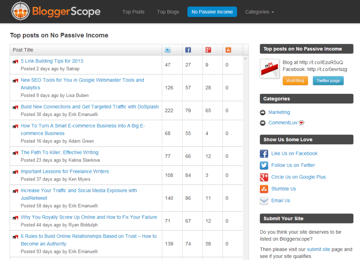Sort posts by Facebook column icon

pos(188,50)
